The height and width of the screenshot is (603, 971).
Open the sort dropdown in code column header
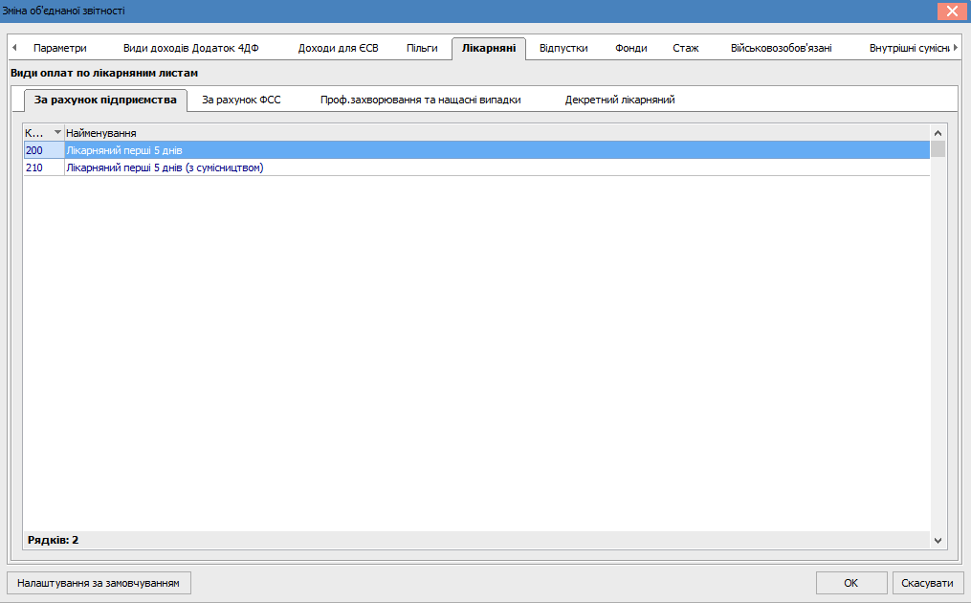pos(57,133)
